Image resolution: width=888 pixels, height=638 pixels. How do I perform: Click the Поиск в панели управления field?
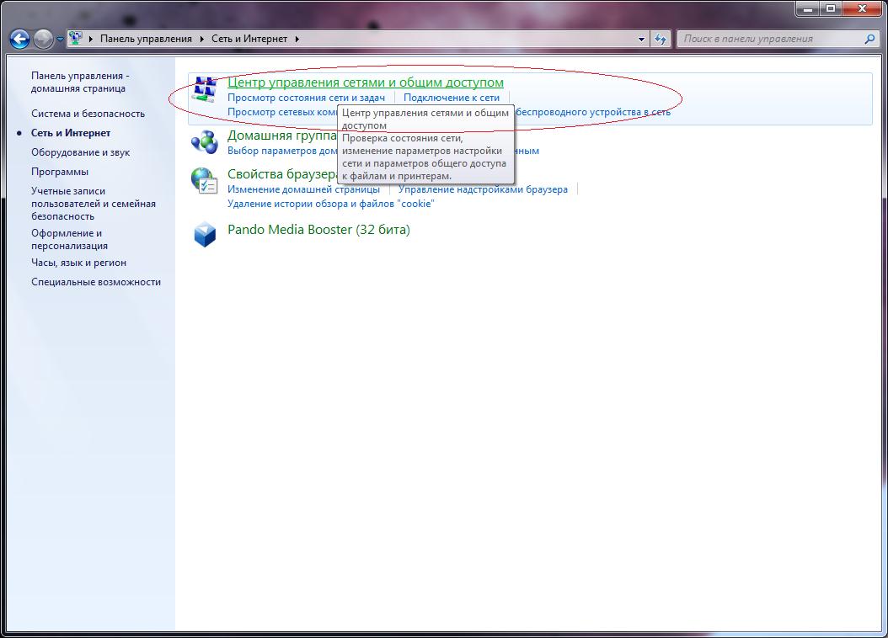pyautogui.click(x=771, y=39)
